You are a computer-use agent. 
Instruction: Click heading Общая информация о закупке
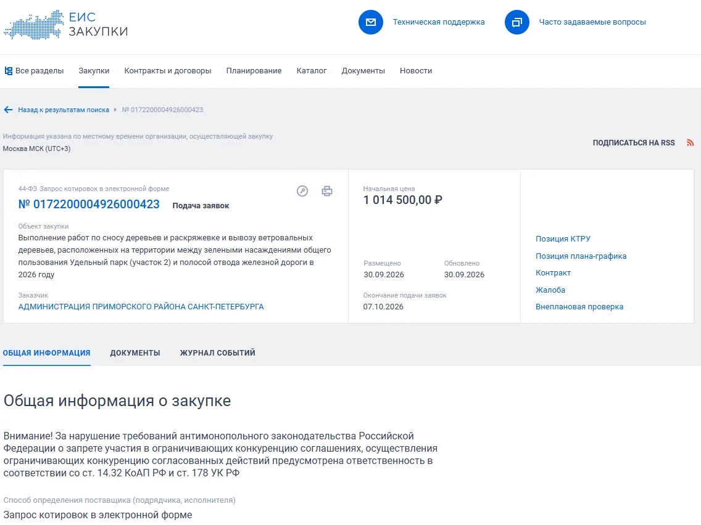117,401
